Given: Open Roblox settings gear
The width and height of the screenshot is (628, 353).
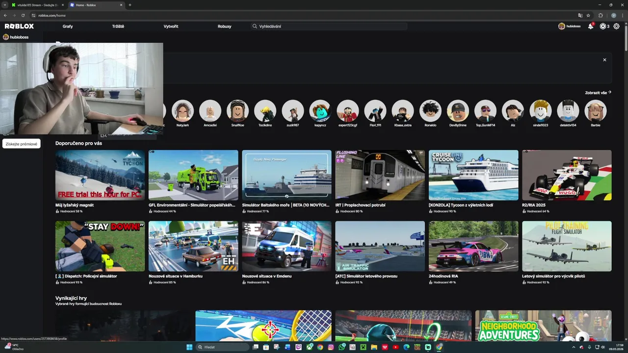Looking at the screenshot, I should click(x=617, y=26).
